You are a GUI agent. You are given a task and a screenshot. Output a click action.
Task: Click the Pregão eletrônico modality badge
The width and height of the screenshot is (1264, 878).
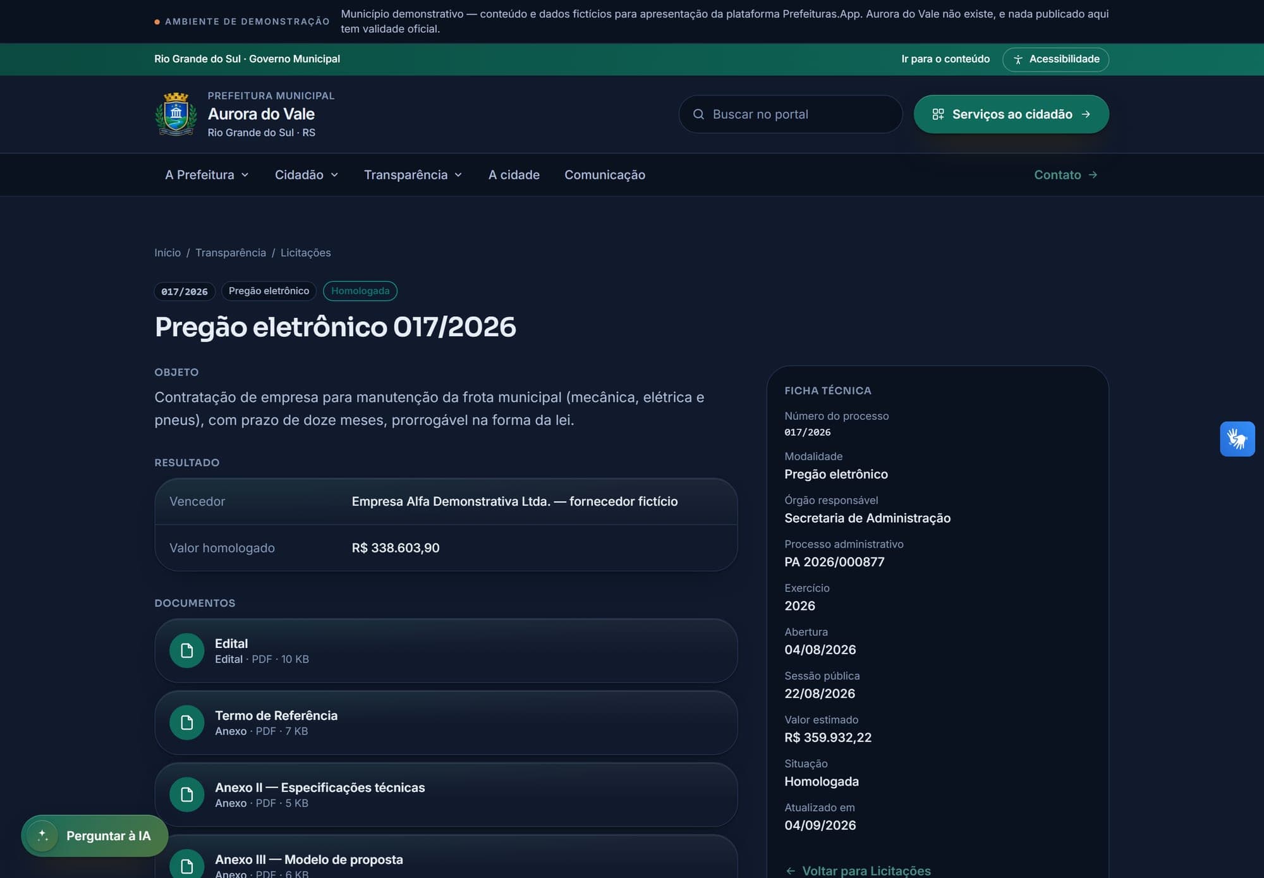coord(269,291)
